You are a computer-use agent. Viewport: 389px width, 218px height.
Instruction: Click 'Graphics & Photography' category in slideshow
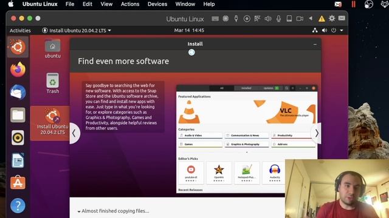click(x=247, y=144)
